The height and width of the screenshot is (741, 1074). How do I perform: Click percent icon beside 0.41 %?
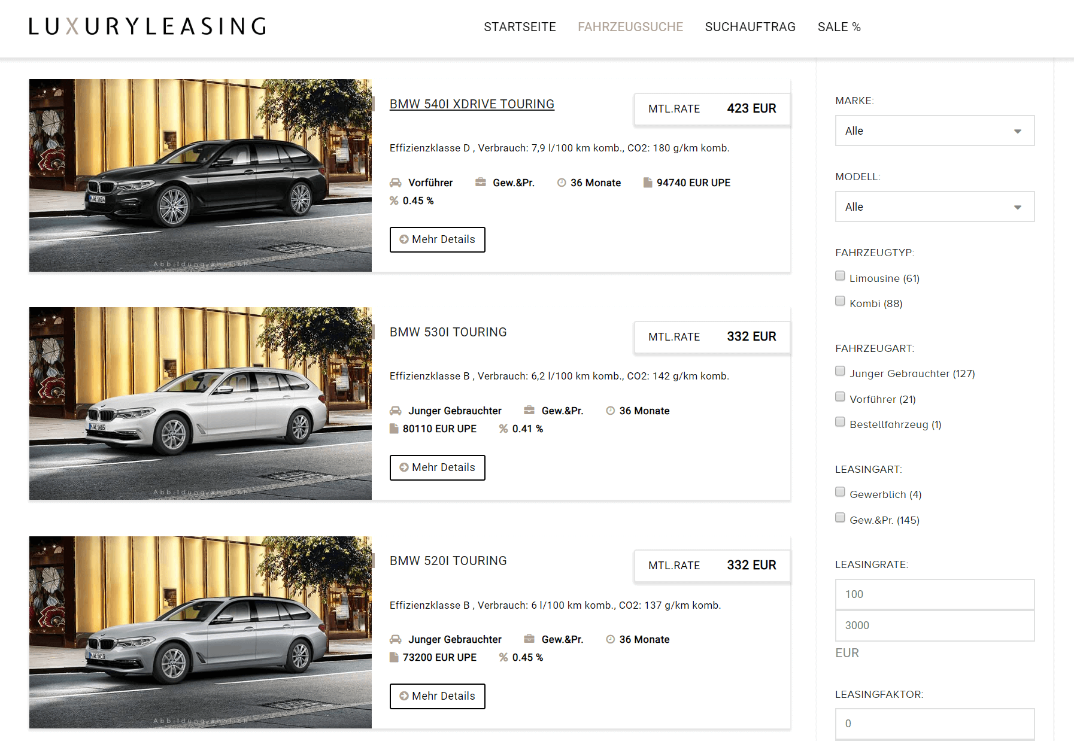pyautogui.click(x=503, y=429)
